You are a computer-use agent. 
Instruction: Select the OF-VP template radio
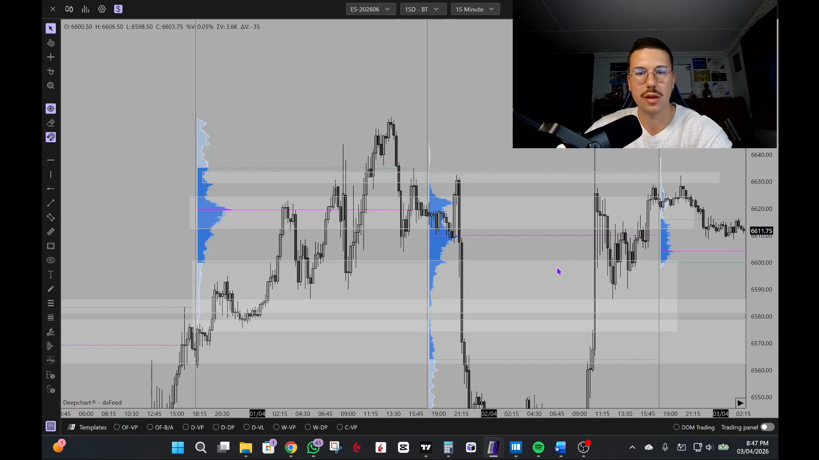click(x=116, y=427)
